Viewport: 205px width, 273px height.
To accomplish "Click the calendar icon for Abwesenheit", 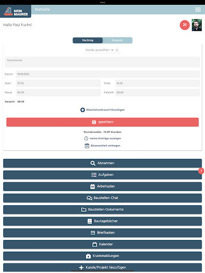I will pyautogui.click(x=87, y=146).
